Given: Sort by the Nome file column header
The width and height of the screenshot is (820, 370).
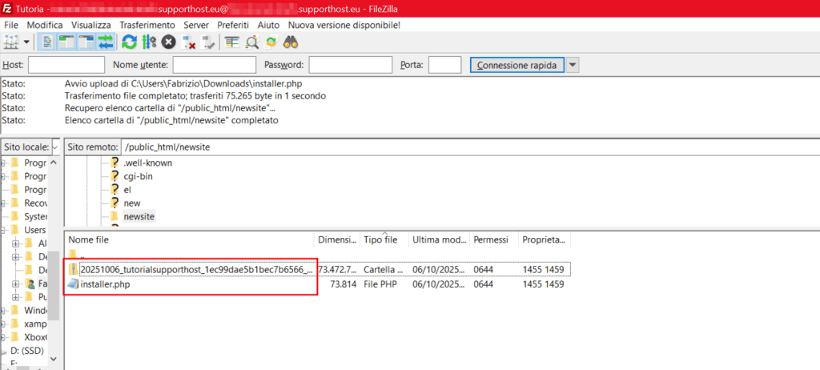Looking at the screenshot, I should pos(190,239).
